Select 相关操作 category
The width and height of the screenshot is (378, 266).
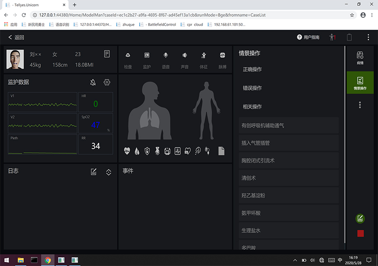(252, 106)
